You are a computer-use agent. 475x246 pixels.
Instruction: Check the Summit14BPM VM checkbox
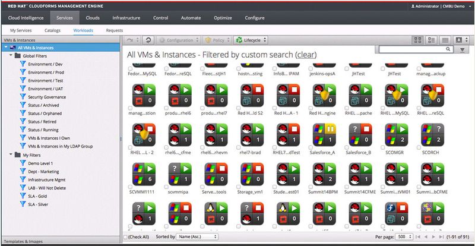(311, 187)
